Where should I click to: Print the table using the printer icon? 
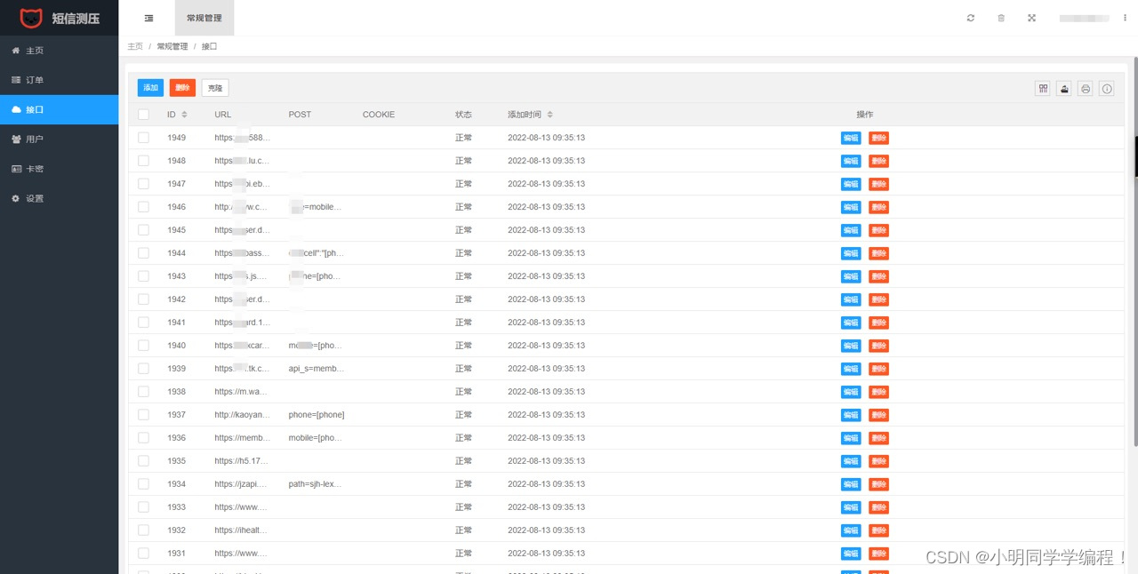pos(1086,88)
